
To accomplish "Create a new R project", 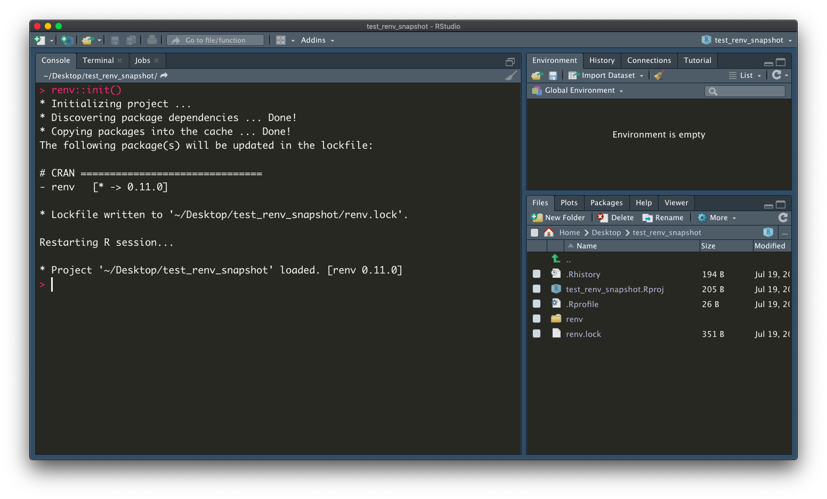I will pyautogui.click(x=67, y=40).
